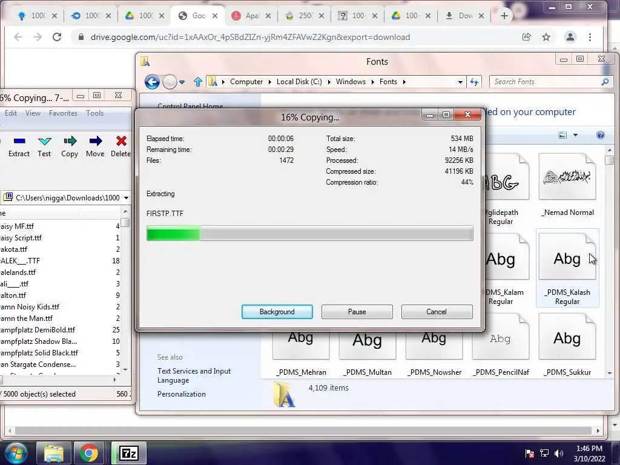Refresh the Fonts folder address bar

pos(473,82)
